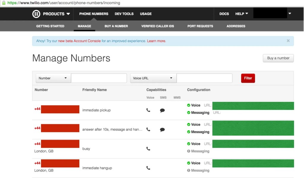Click green Voice check icon for answer after 10s
The width and height of the screenshot is (304, 178).
[189, 125]
